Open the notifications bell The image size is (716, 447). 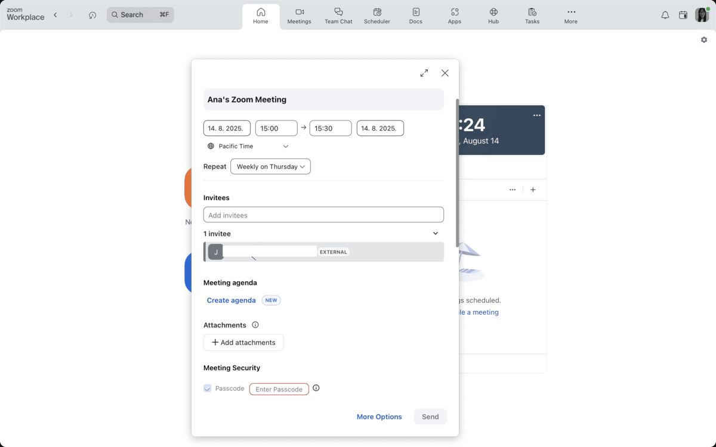[x=665, y=15]
